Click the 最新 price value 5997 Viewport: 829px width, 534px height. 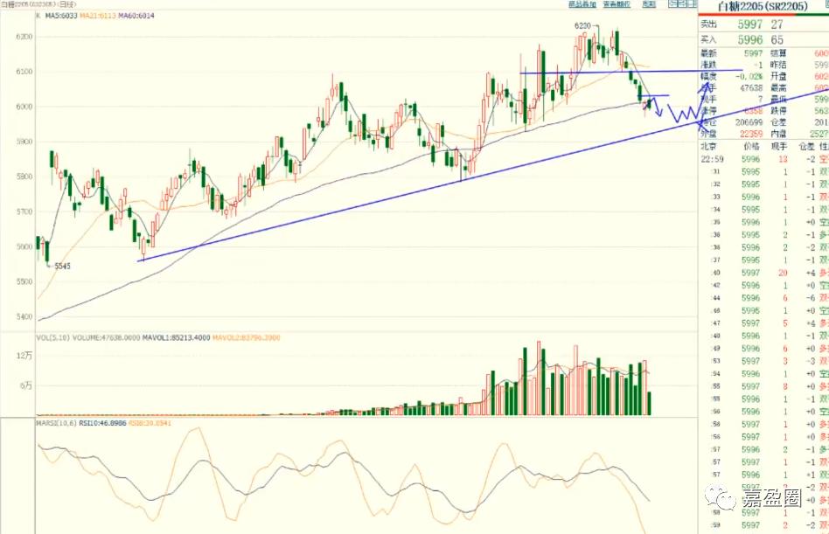coord(754,53)
